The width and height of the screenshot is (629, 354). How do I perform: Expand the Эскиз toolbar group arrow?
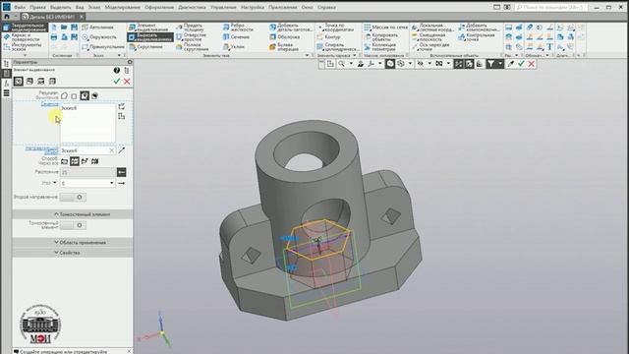point(119,55)
